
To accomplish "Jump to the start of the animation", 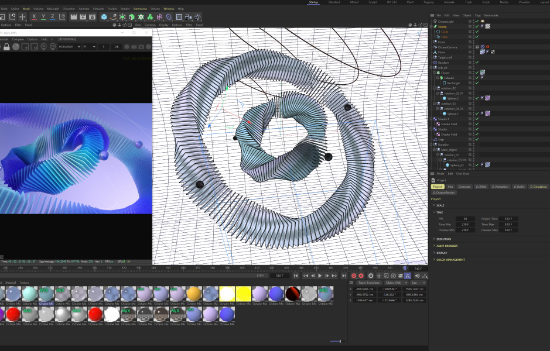I will pyautogui.click(x=296, y=276).
